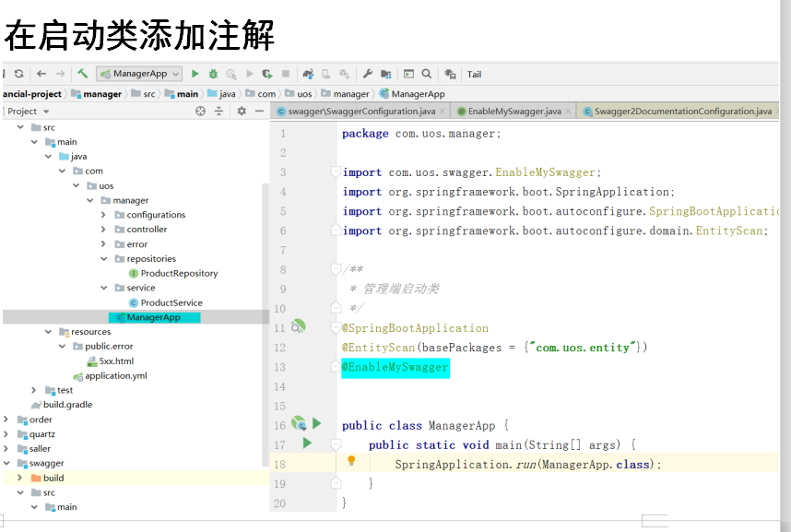
Task: Hide the Project tool window
Action: 260,112
